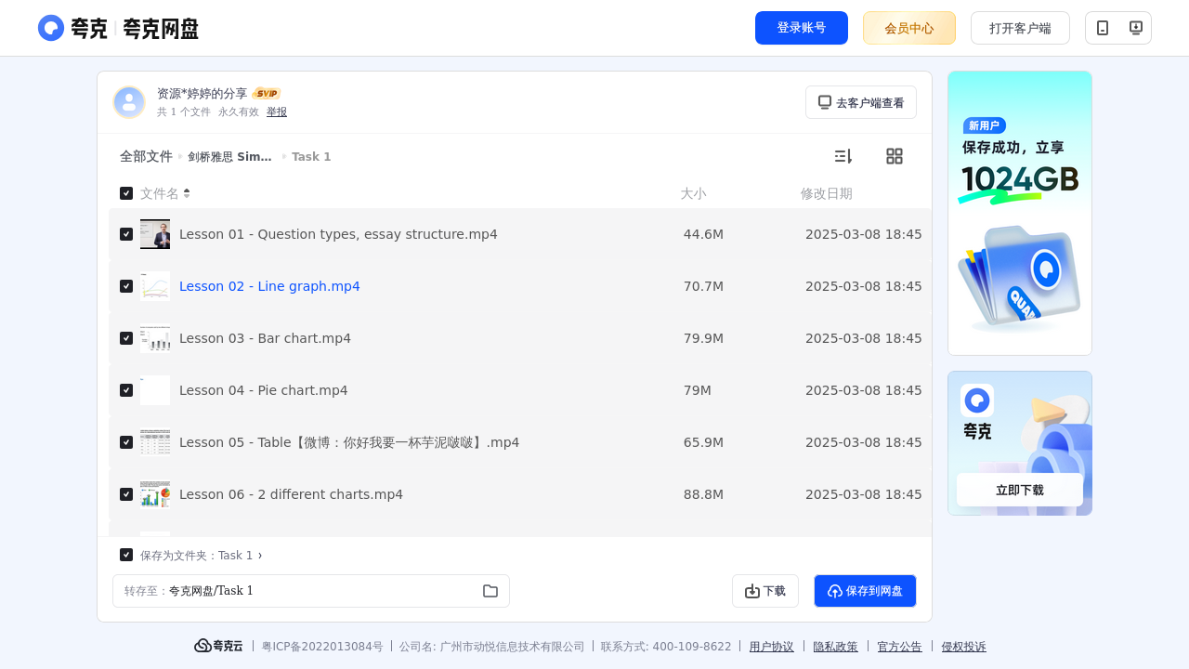Image resolution: width=1189 pixels, height=669 pixels.
Task: Click the desktop download icon in header
Action: pos(1135,28)
